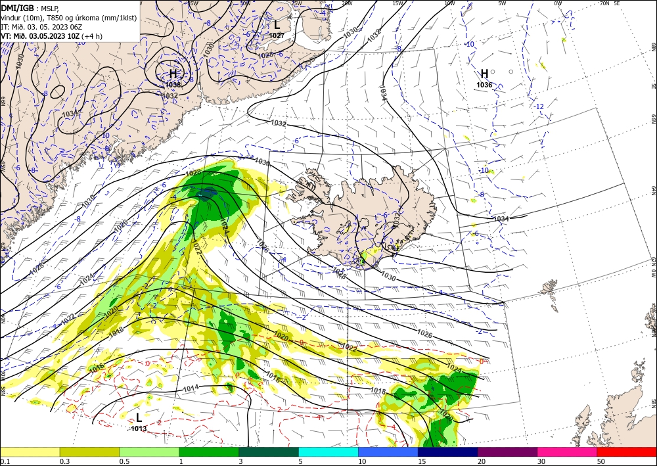The height and width of the screenshot is (466, 657).
Task: Click the '20' legend scale value
Action: click(x=482, y=461)
